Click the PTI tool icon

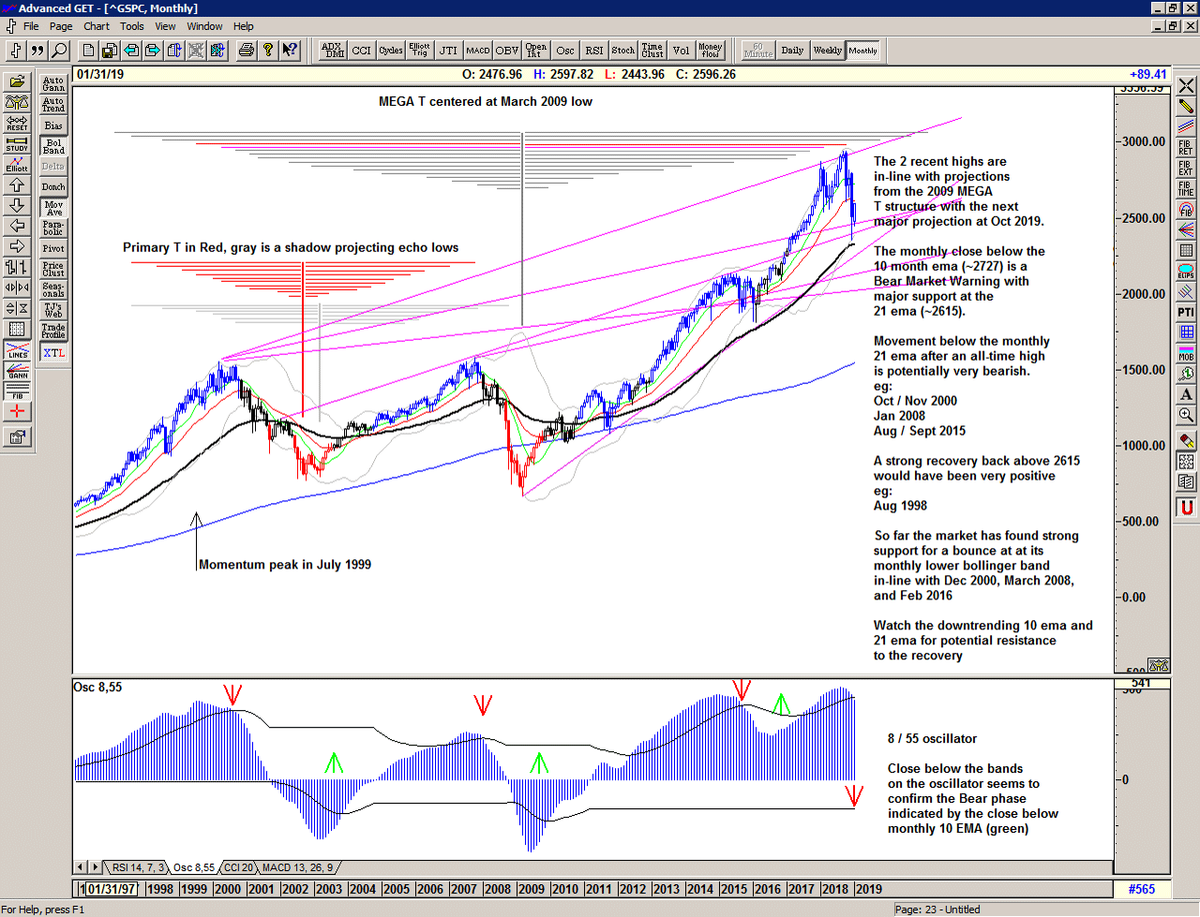click(1186, 312)
